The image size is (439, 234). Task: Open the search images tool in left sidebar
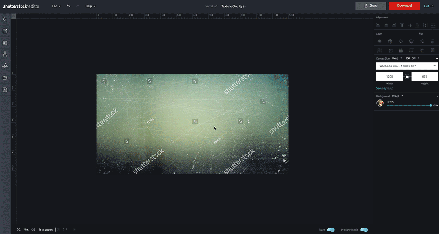point(5,19)
